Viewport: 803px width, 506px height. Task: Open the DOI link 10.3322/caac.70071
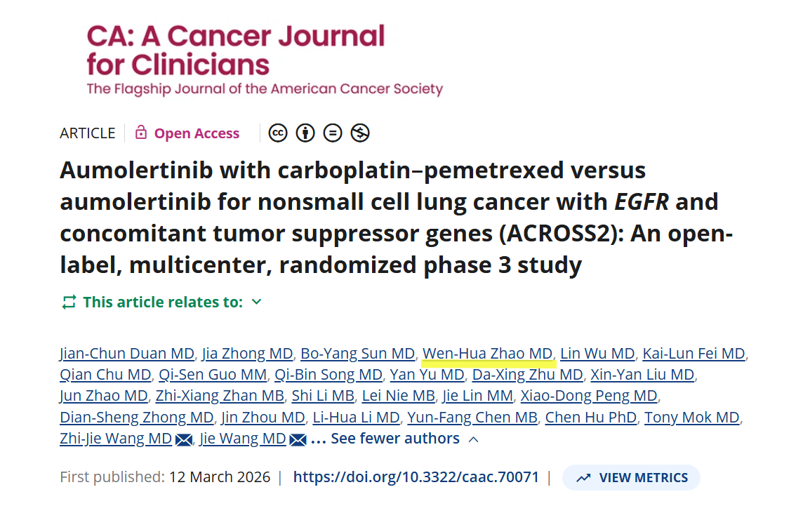pyautogui.click(x=416, y=477)
